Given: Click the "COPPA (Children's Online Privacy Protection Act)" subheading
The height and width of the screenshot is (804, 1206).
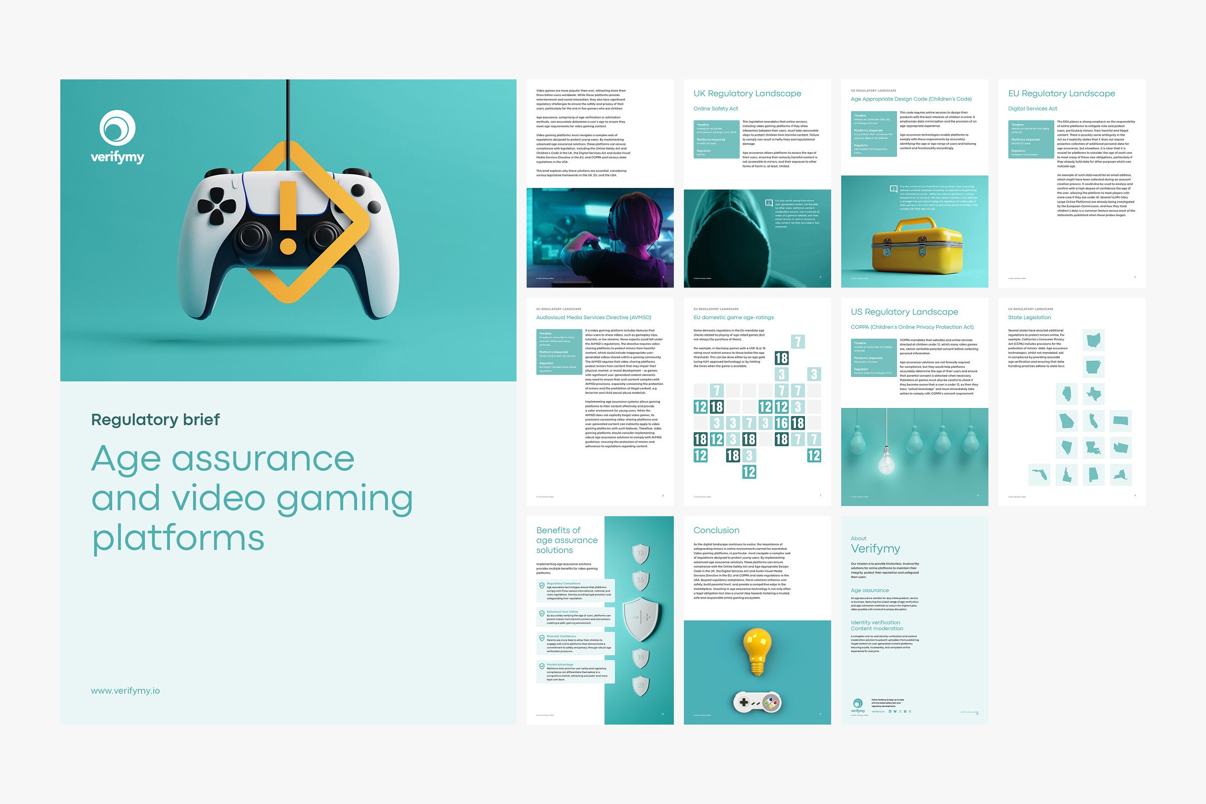Looking at the screenshot, I should coord(912,327).
